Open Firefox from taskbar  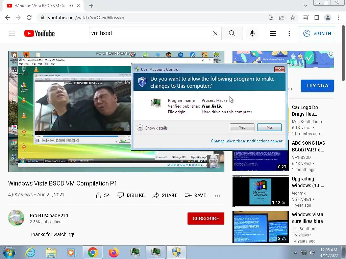[114, 252]
